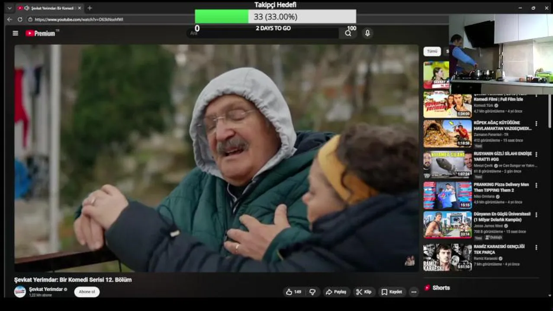
Task: Select the Şevkat Yerimdar browser tab
Action: pyautogui.click(x=49, y=8)
